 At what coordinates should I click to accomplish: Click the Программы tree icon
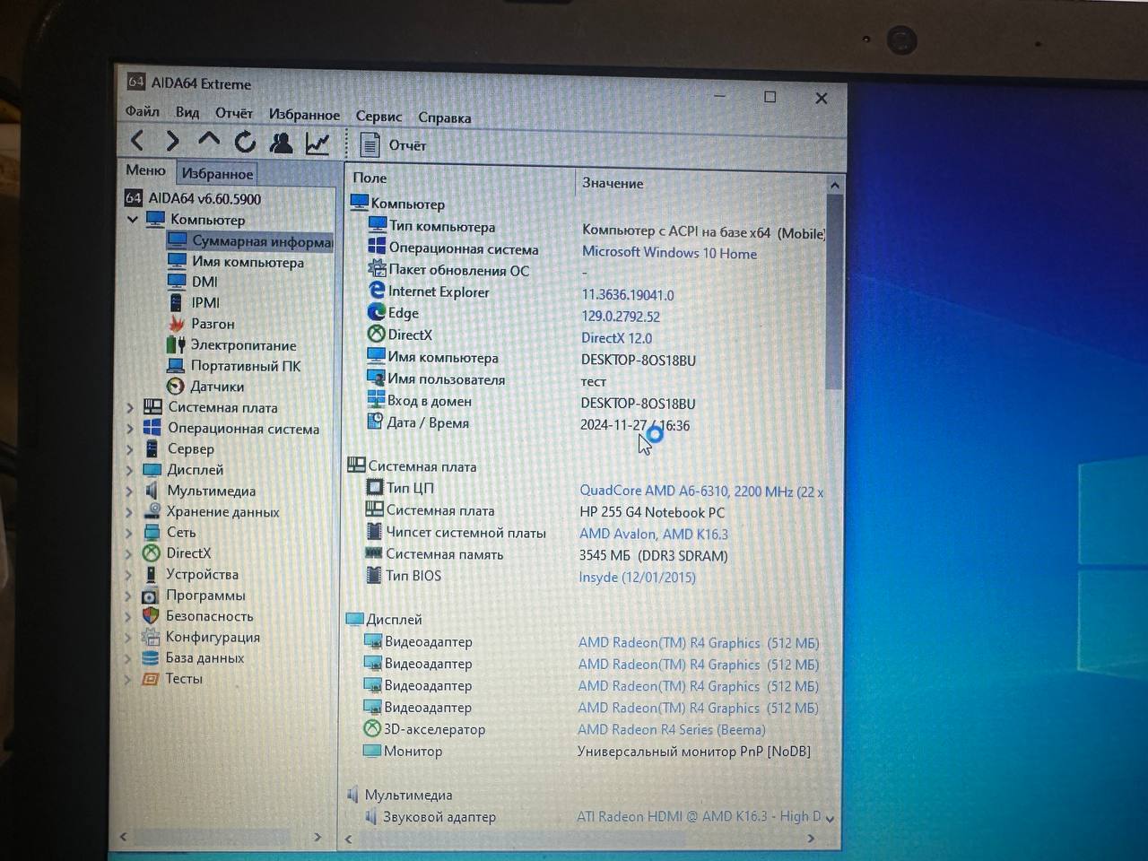pos(151,596)
